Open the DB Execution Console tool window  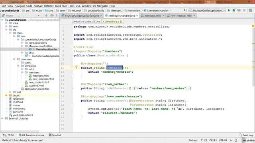click(x=31, y=135)
